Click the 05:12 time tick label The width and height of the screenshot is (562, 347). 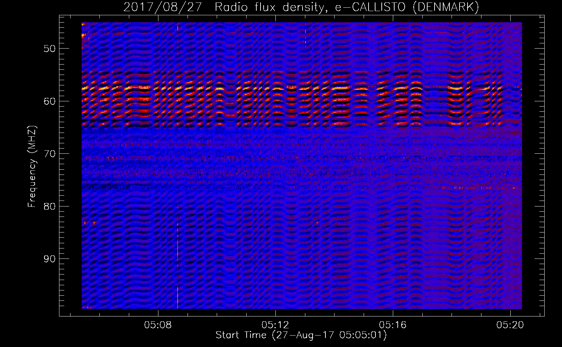(x=275, y=325)
